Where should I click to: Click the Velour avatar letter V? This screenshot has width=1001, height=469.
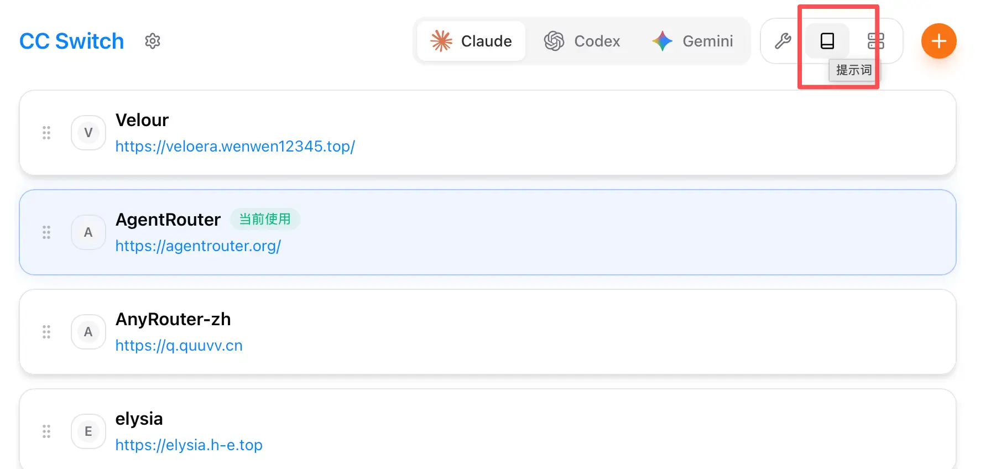(x=88, y=133)
